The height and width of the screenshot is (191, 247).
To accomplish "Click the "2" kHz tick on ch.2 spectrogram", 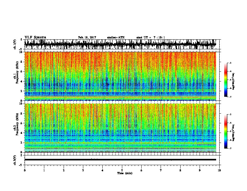I will coord(22,143).
